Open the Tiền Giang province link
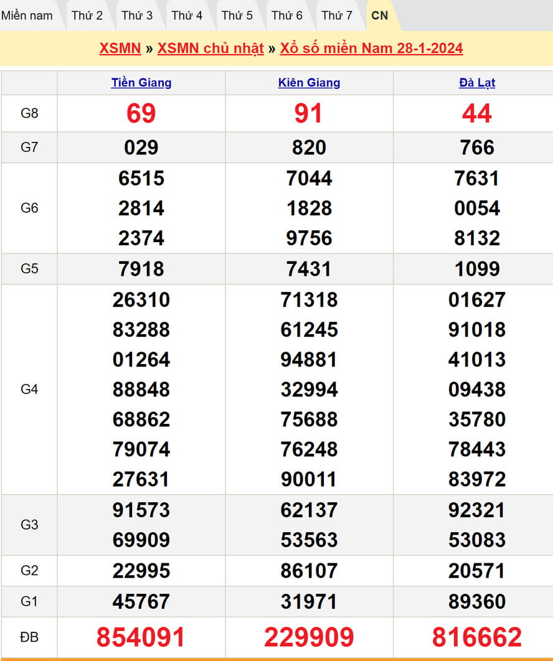The height and width of the screenshot is (661, 553). (x=141, y=83)
